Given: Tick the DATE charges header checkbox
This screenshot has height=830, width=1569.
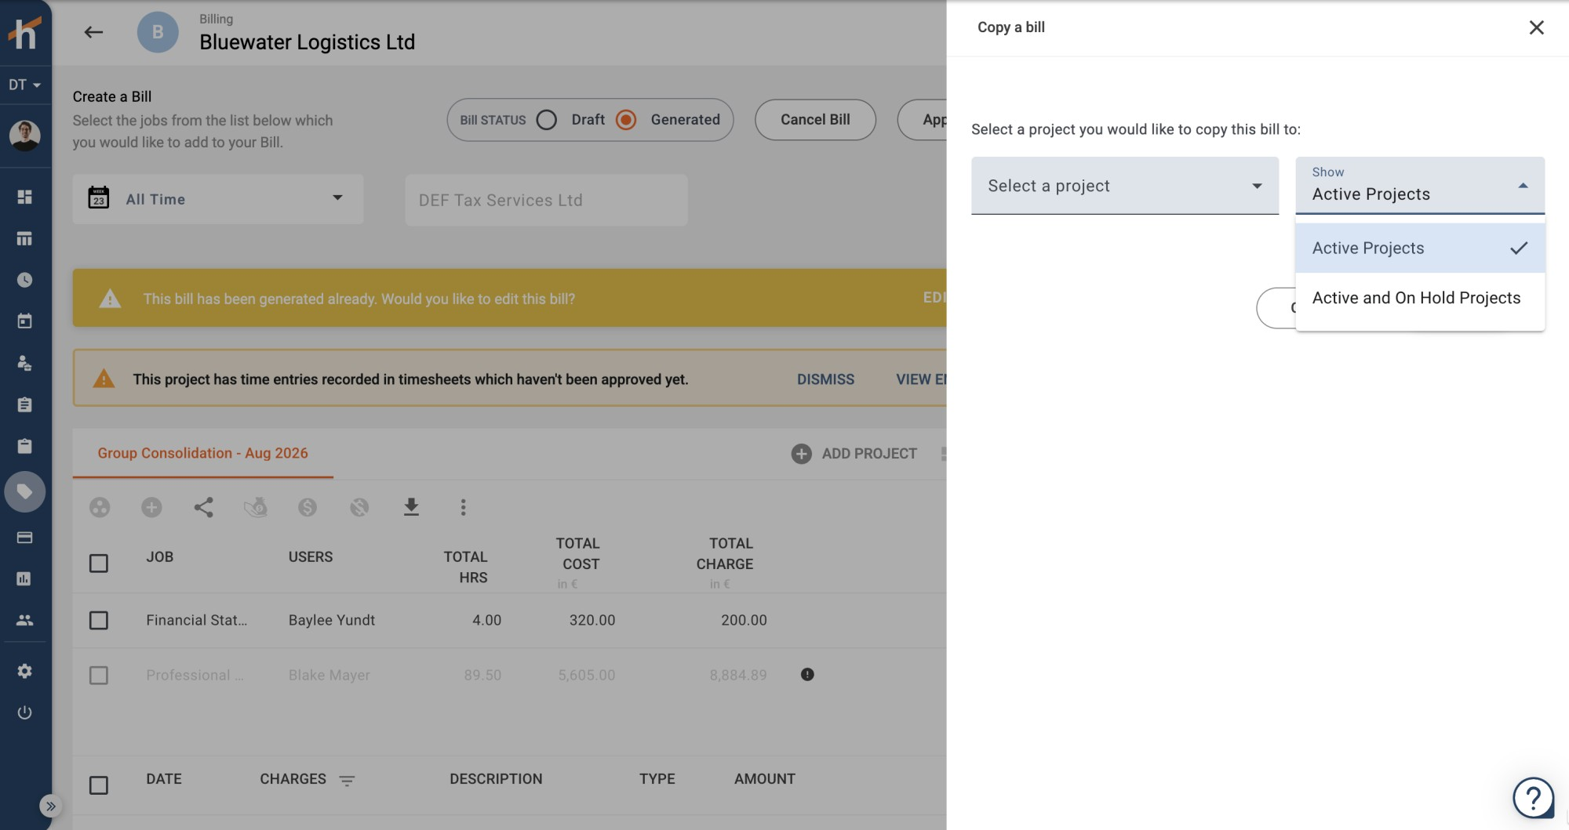Looking at the screenshot, I should click(99, 785).
